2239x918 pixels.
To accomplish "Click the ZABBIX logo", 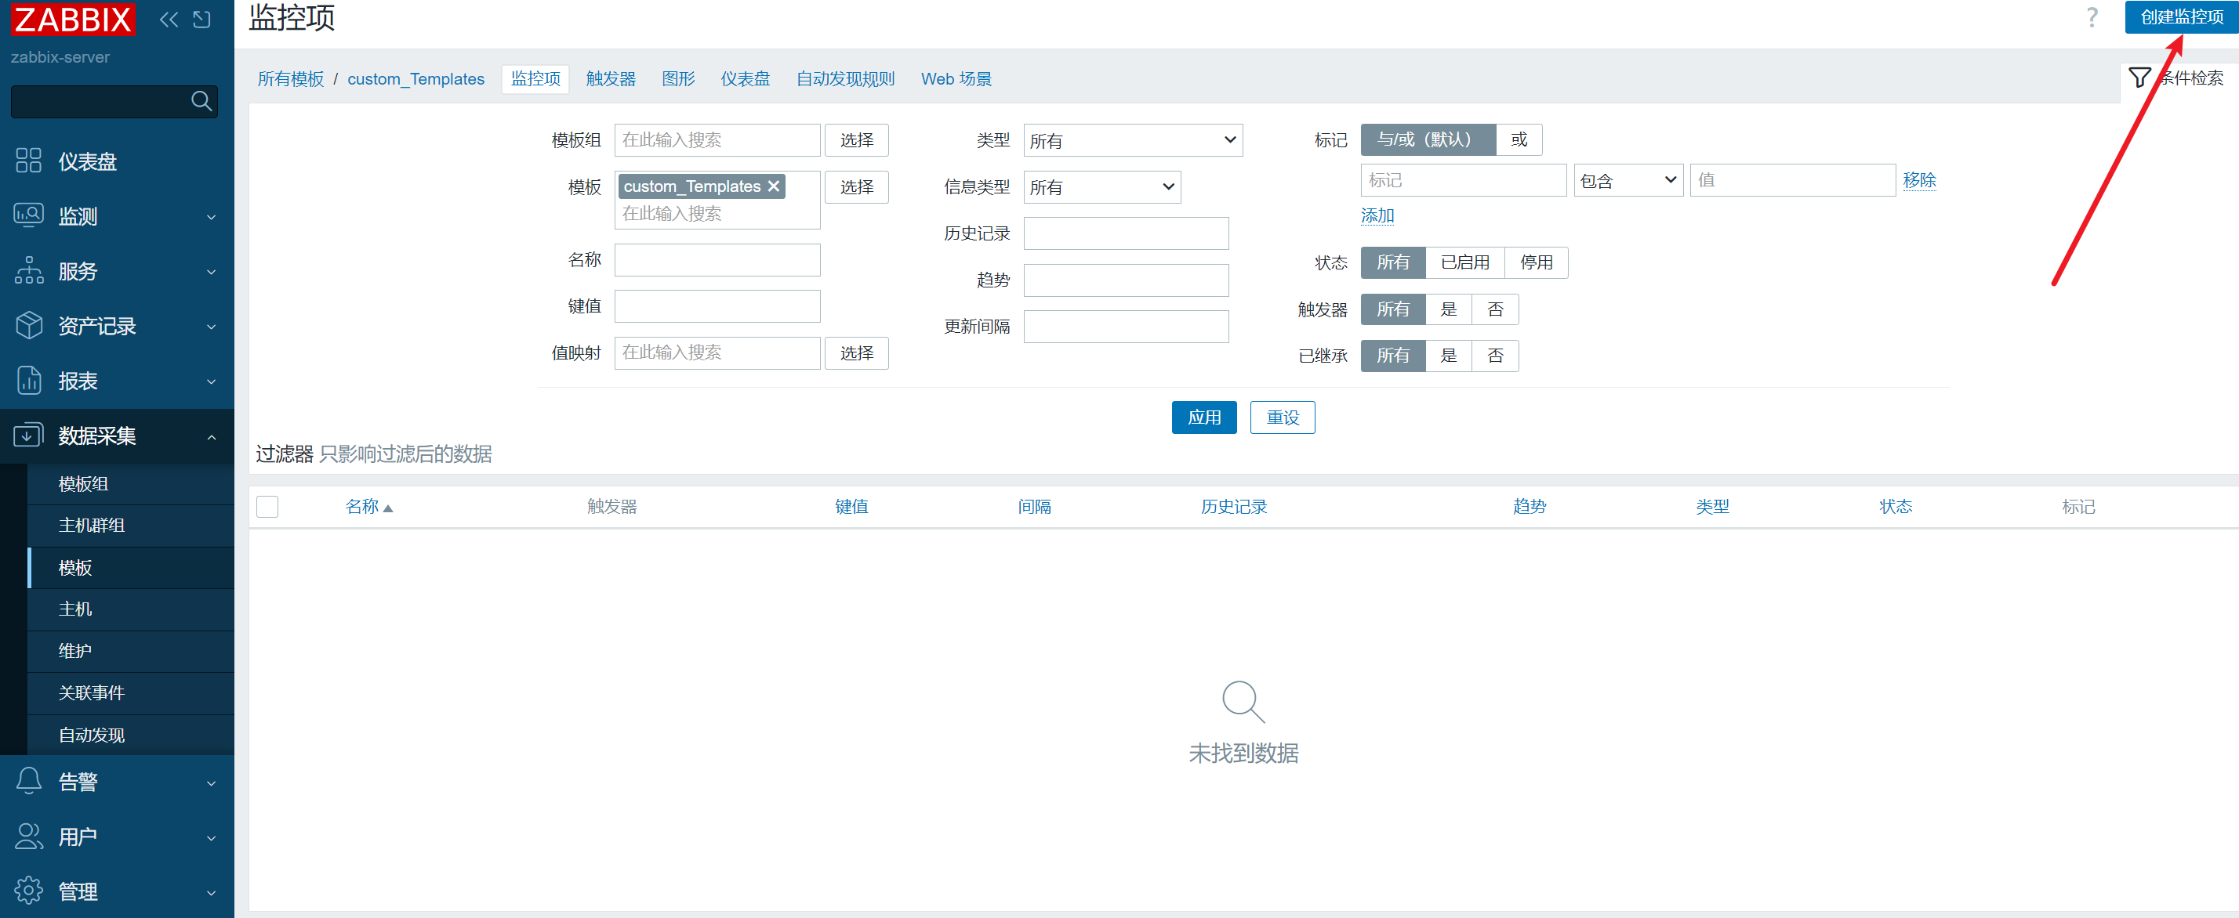I will pyautogui.click(x=73, y=19).
